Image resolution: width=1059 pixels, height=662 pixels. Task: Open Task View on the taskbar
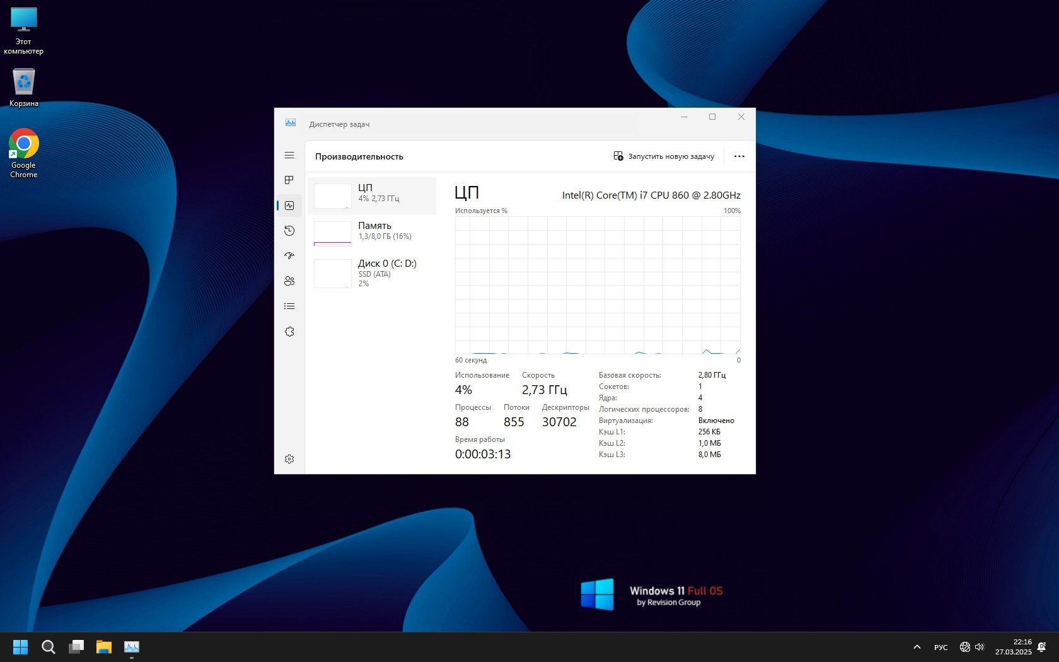[76, 647]
